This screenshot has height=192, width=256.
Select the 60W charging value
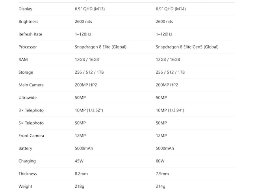[160, 161]
